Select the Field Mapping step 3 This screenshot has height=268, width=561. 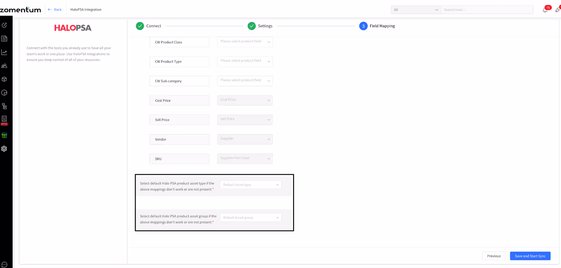[377, 26]
